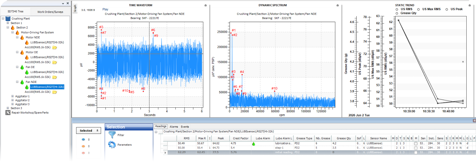Expand the Aggitator 1 node
This screenshot has height=168, width=476.
pyautogui.click(x=12, y=96)
